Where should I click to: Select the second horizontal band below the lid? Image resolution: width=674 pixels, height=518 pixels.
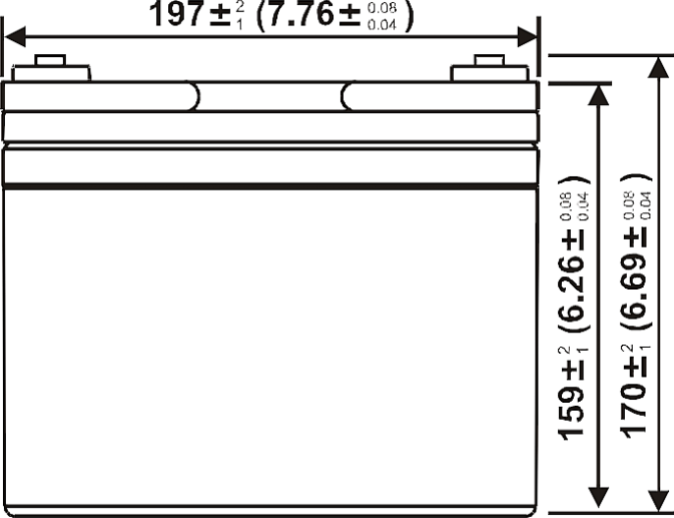pos(270,128)
